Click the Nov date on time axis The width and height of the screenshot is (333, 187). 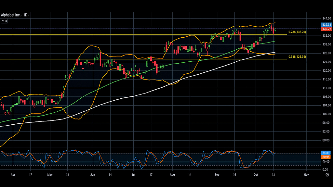306,175
